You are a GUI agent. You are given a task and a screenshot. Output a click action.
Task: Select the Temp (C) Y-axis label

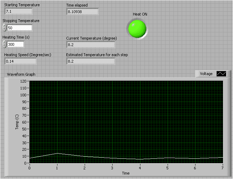click(17, 122)
